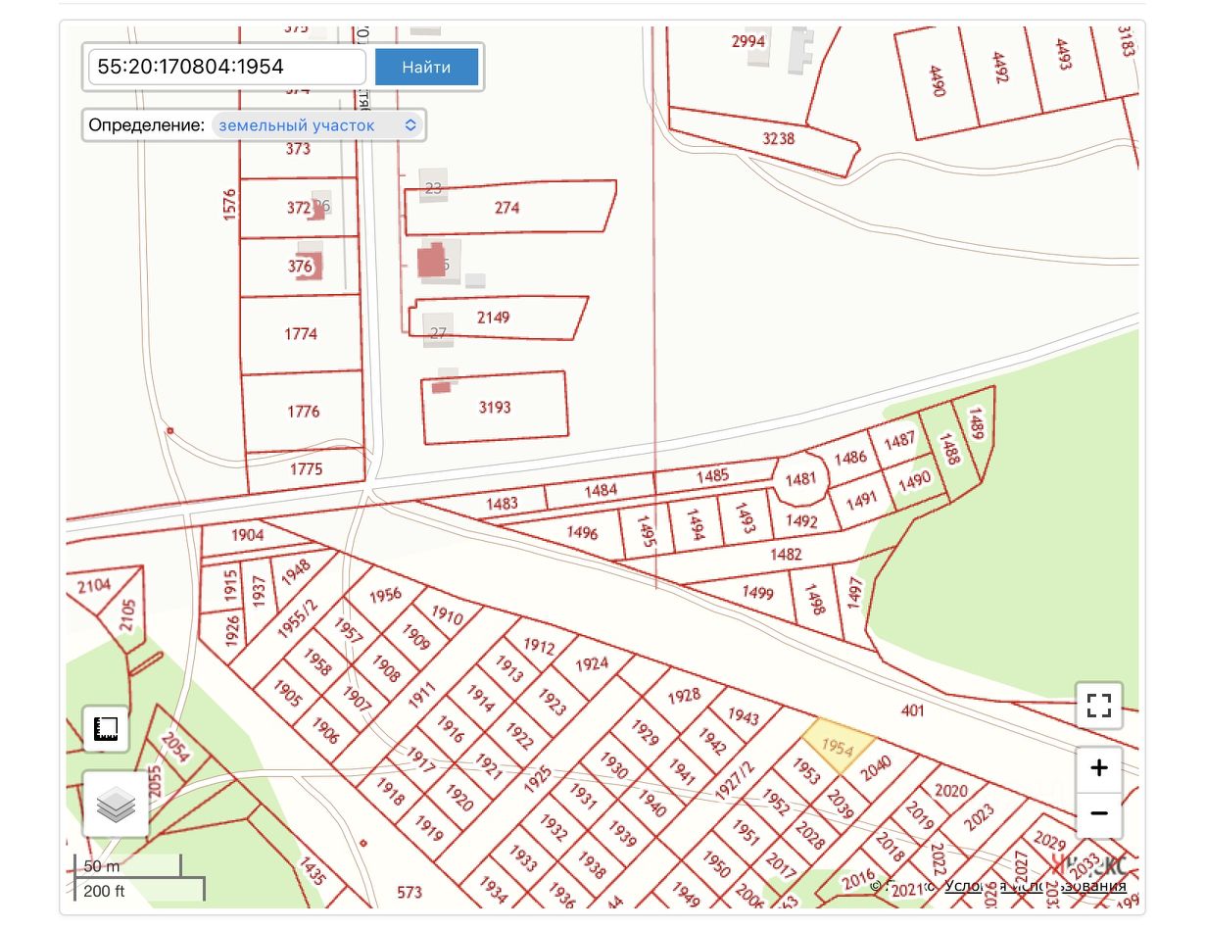Toggle fullscreen map view
The image size is (1205, 929).
[x=1099, y=706]
